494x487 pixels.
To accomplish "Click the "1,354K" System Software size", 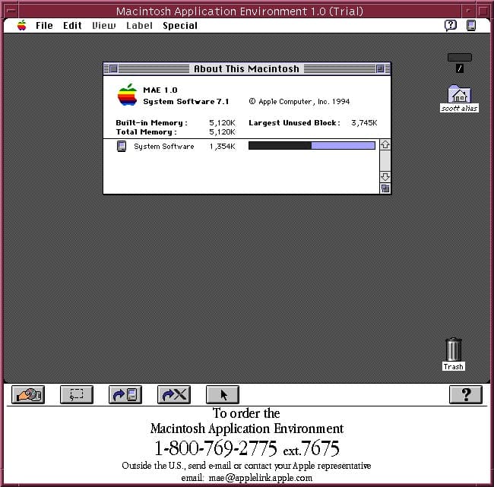I will click(223, 147).
